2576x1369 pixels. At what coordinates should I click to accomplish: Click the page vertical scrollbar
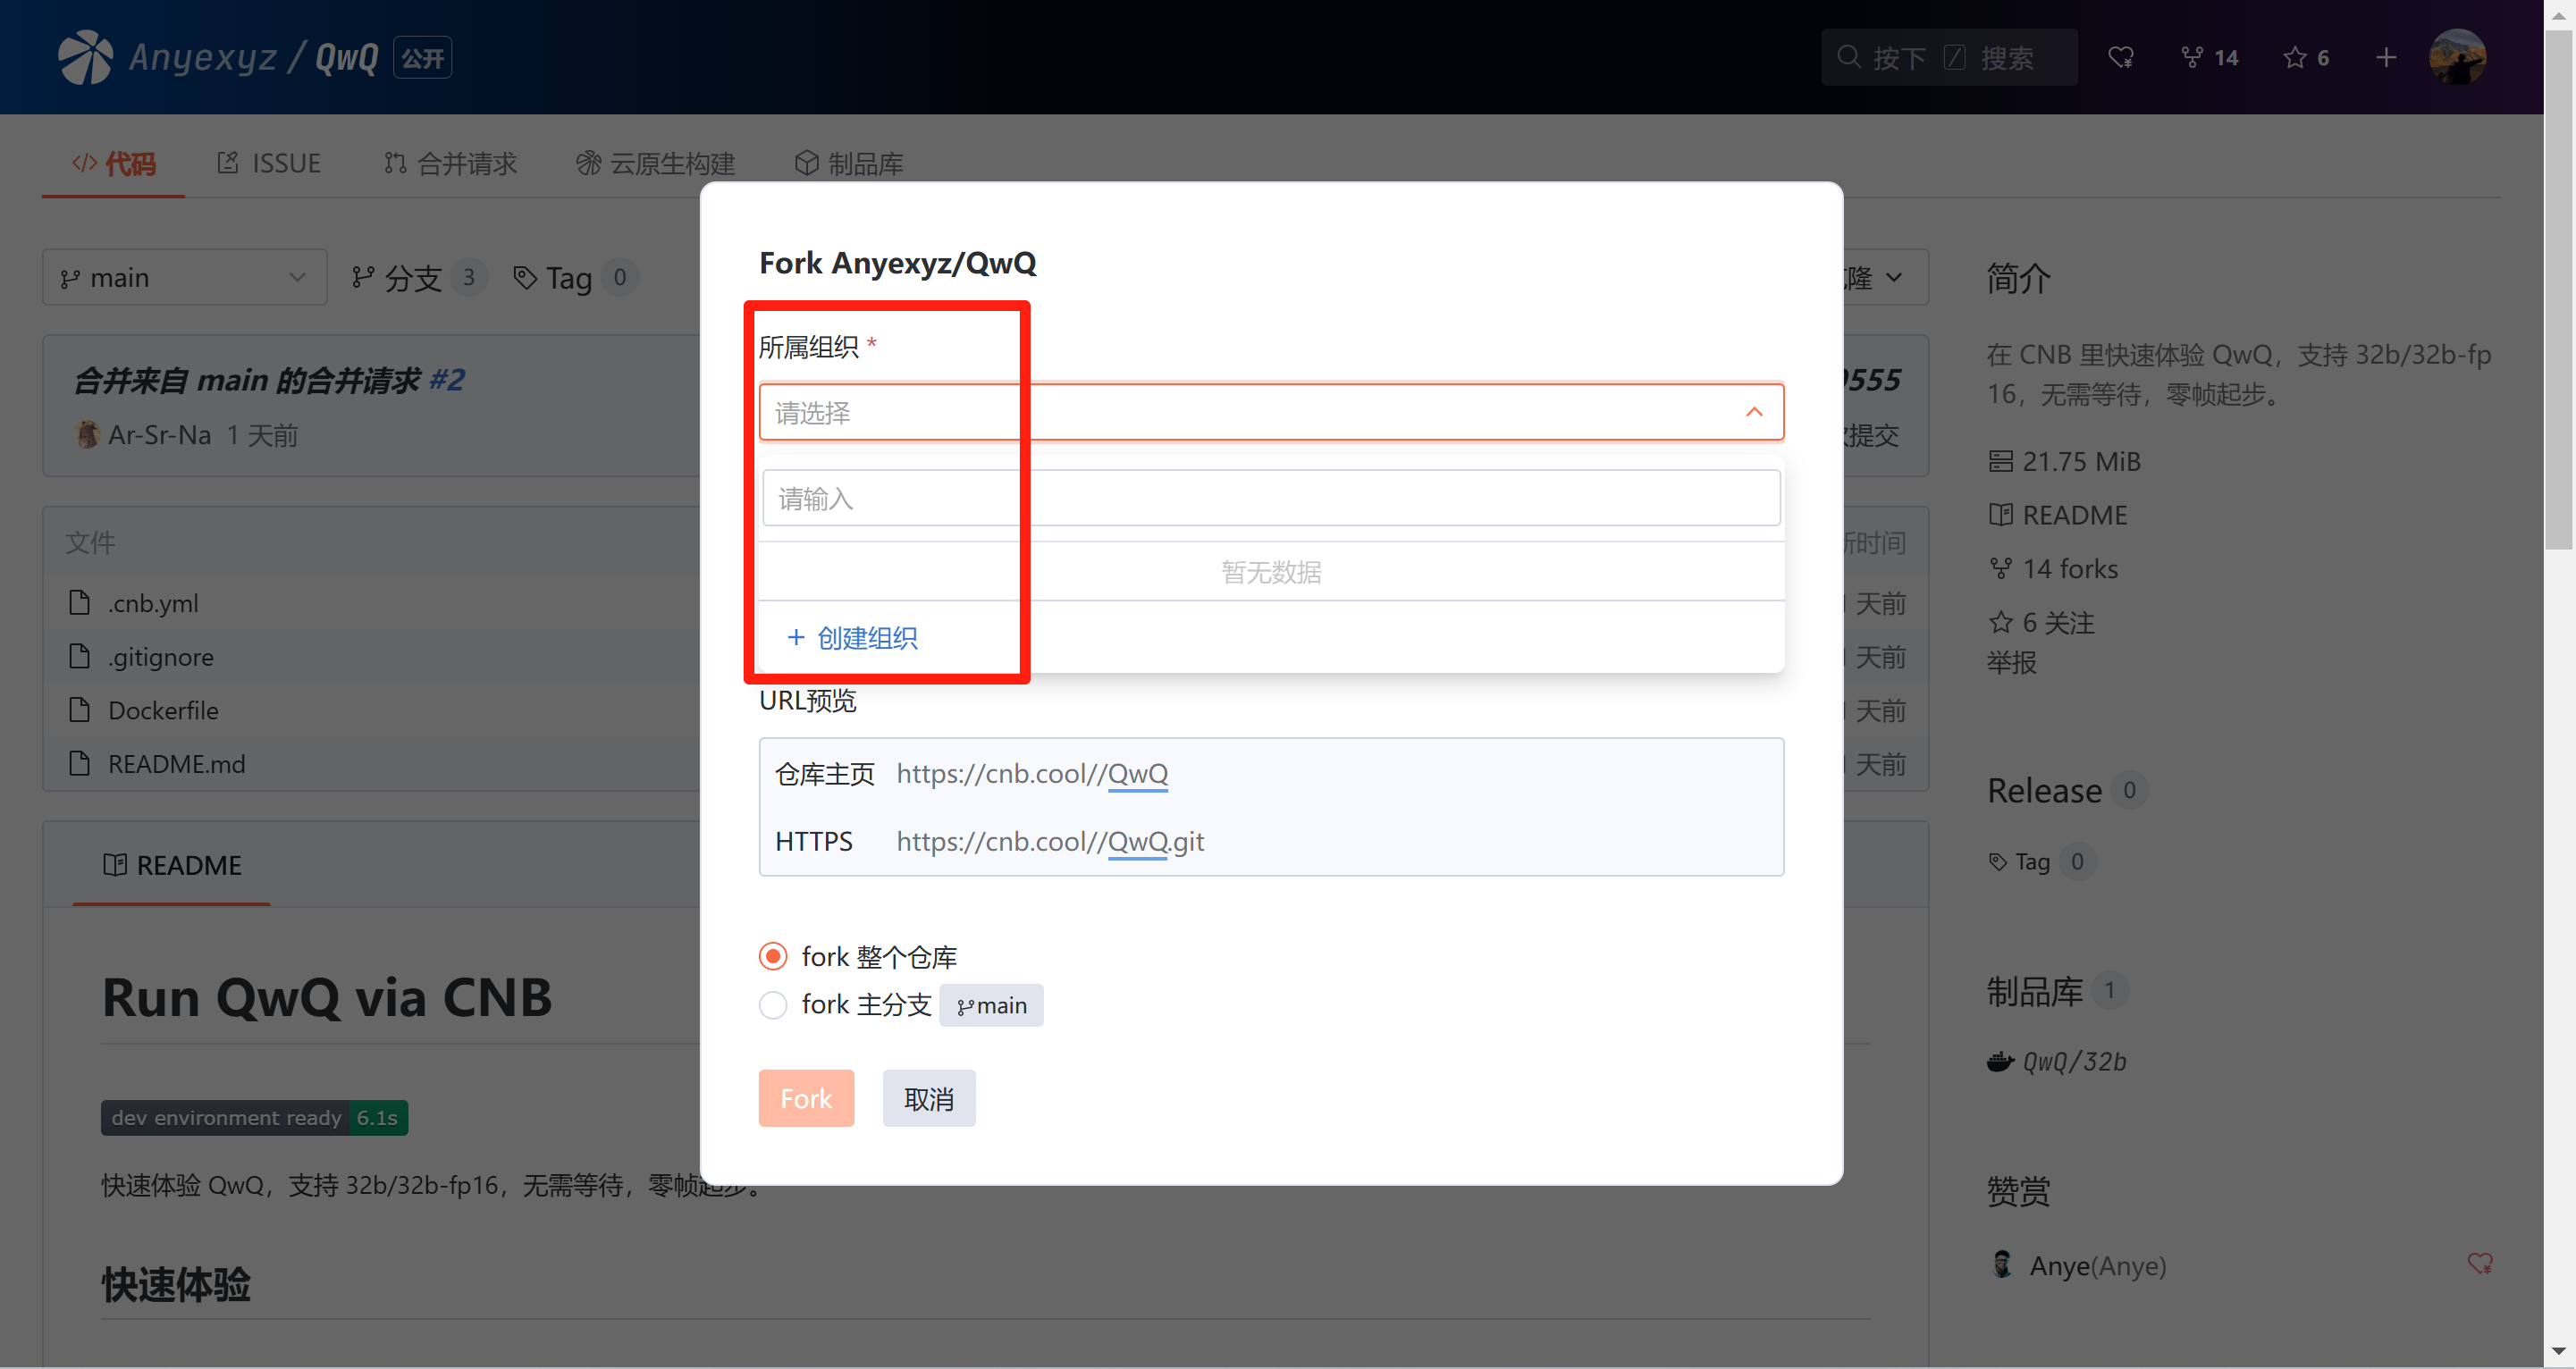(x=2558, y=290)
